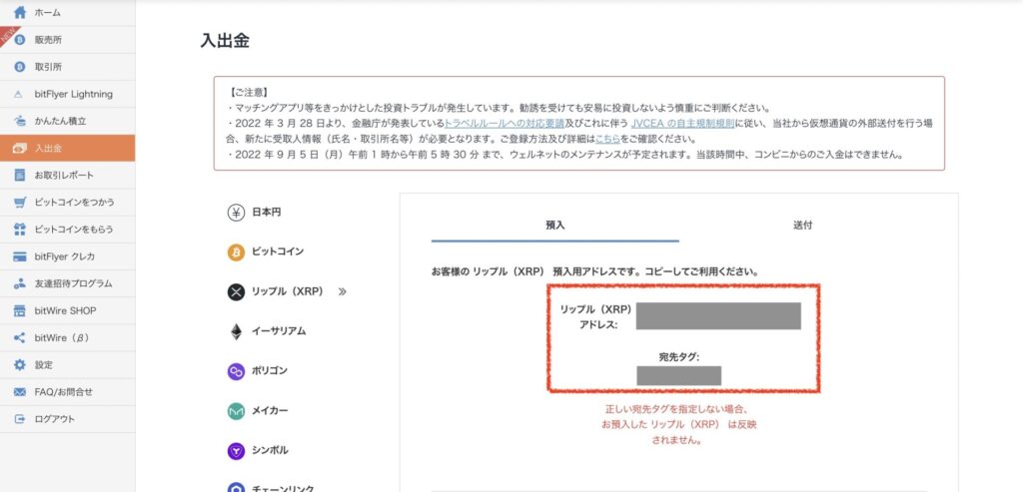
Task: Click the 設定 gear icon
Action: tap(20, 365)
